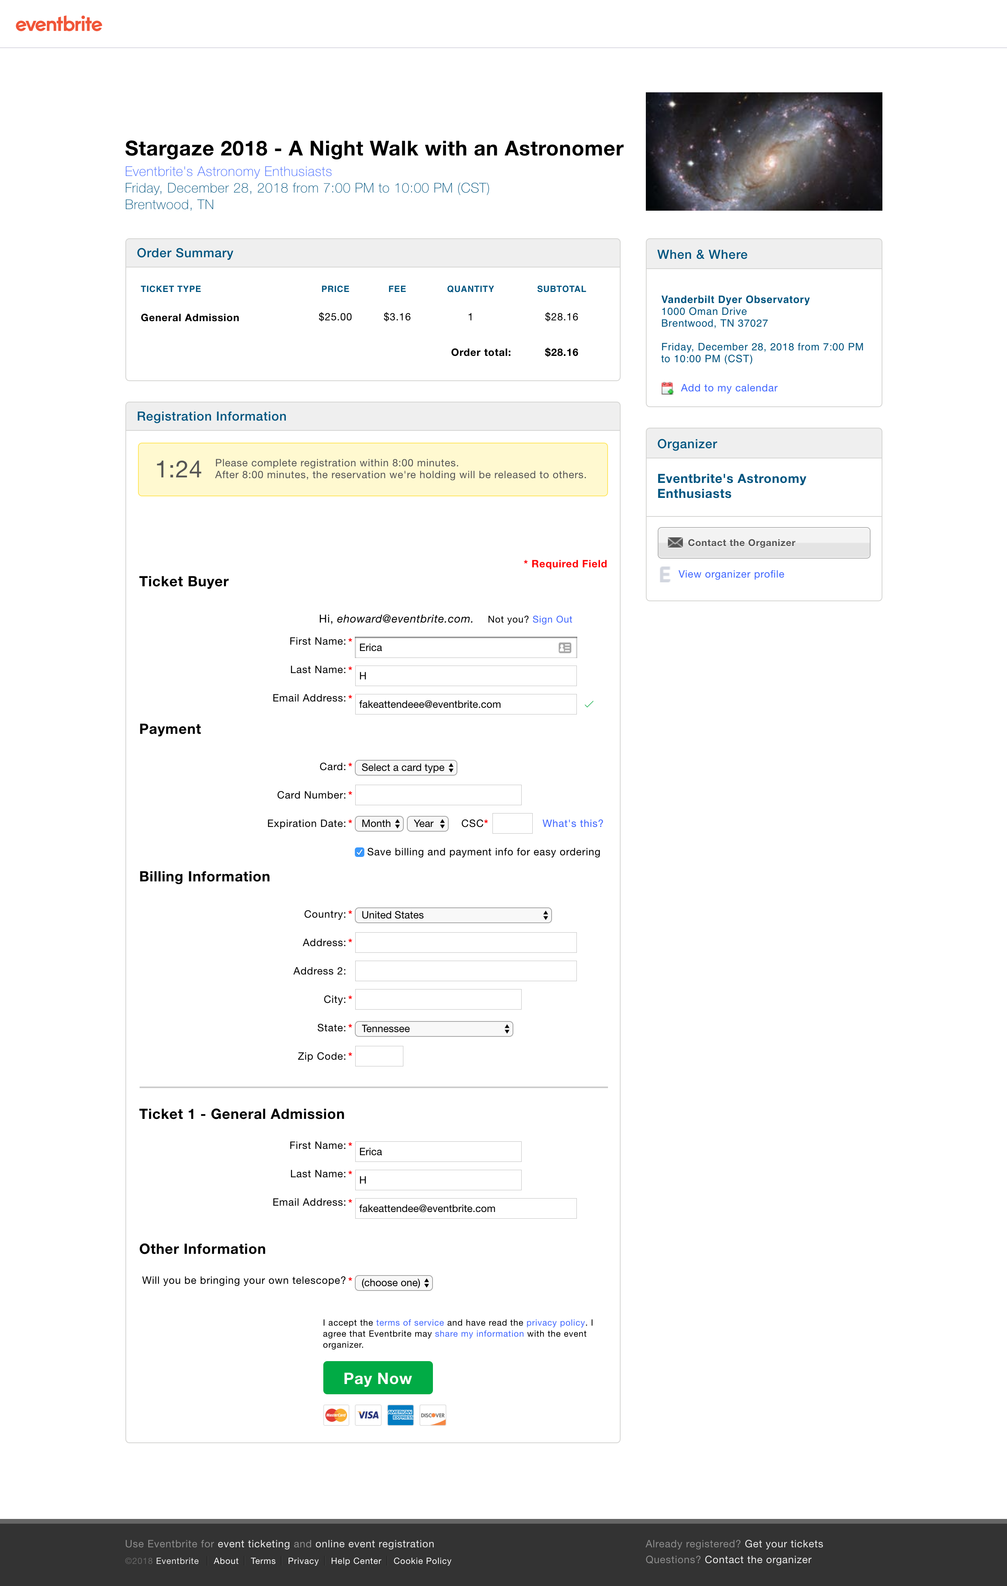
Task: Click the Address 2 field
Action: (x=466, y=971)
